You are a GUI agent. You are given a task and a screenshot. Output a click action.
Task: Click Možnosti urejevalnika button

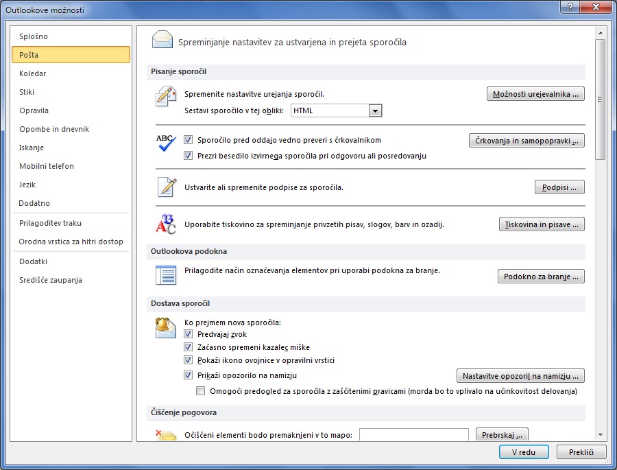click(x=535, y=94)
